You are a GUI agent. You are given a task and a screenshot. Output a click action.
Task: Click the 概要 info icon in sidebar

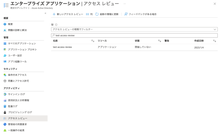tap(5, 24)
